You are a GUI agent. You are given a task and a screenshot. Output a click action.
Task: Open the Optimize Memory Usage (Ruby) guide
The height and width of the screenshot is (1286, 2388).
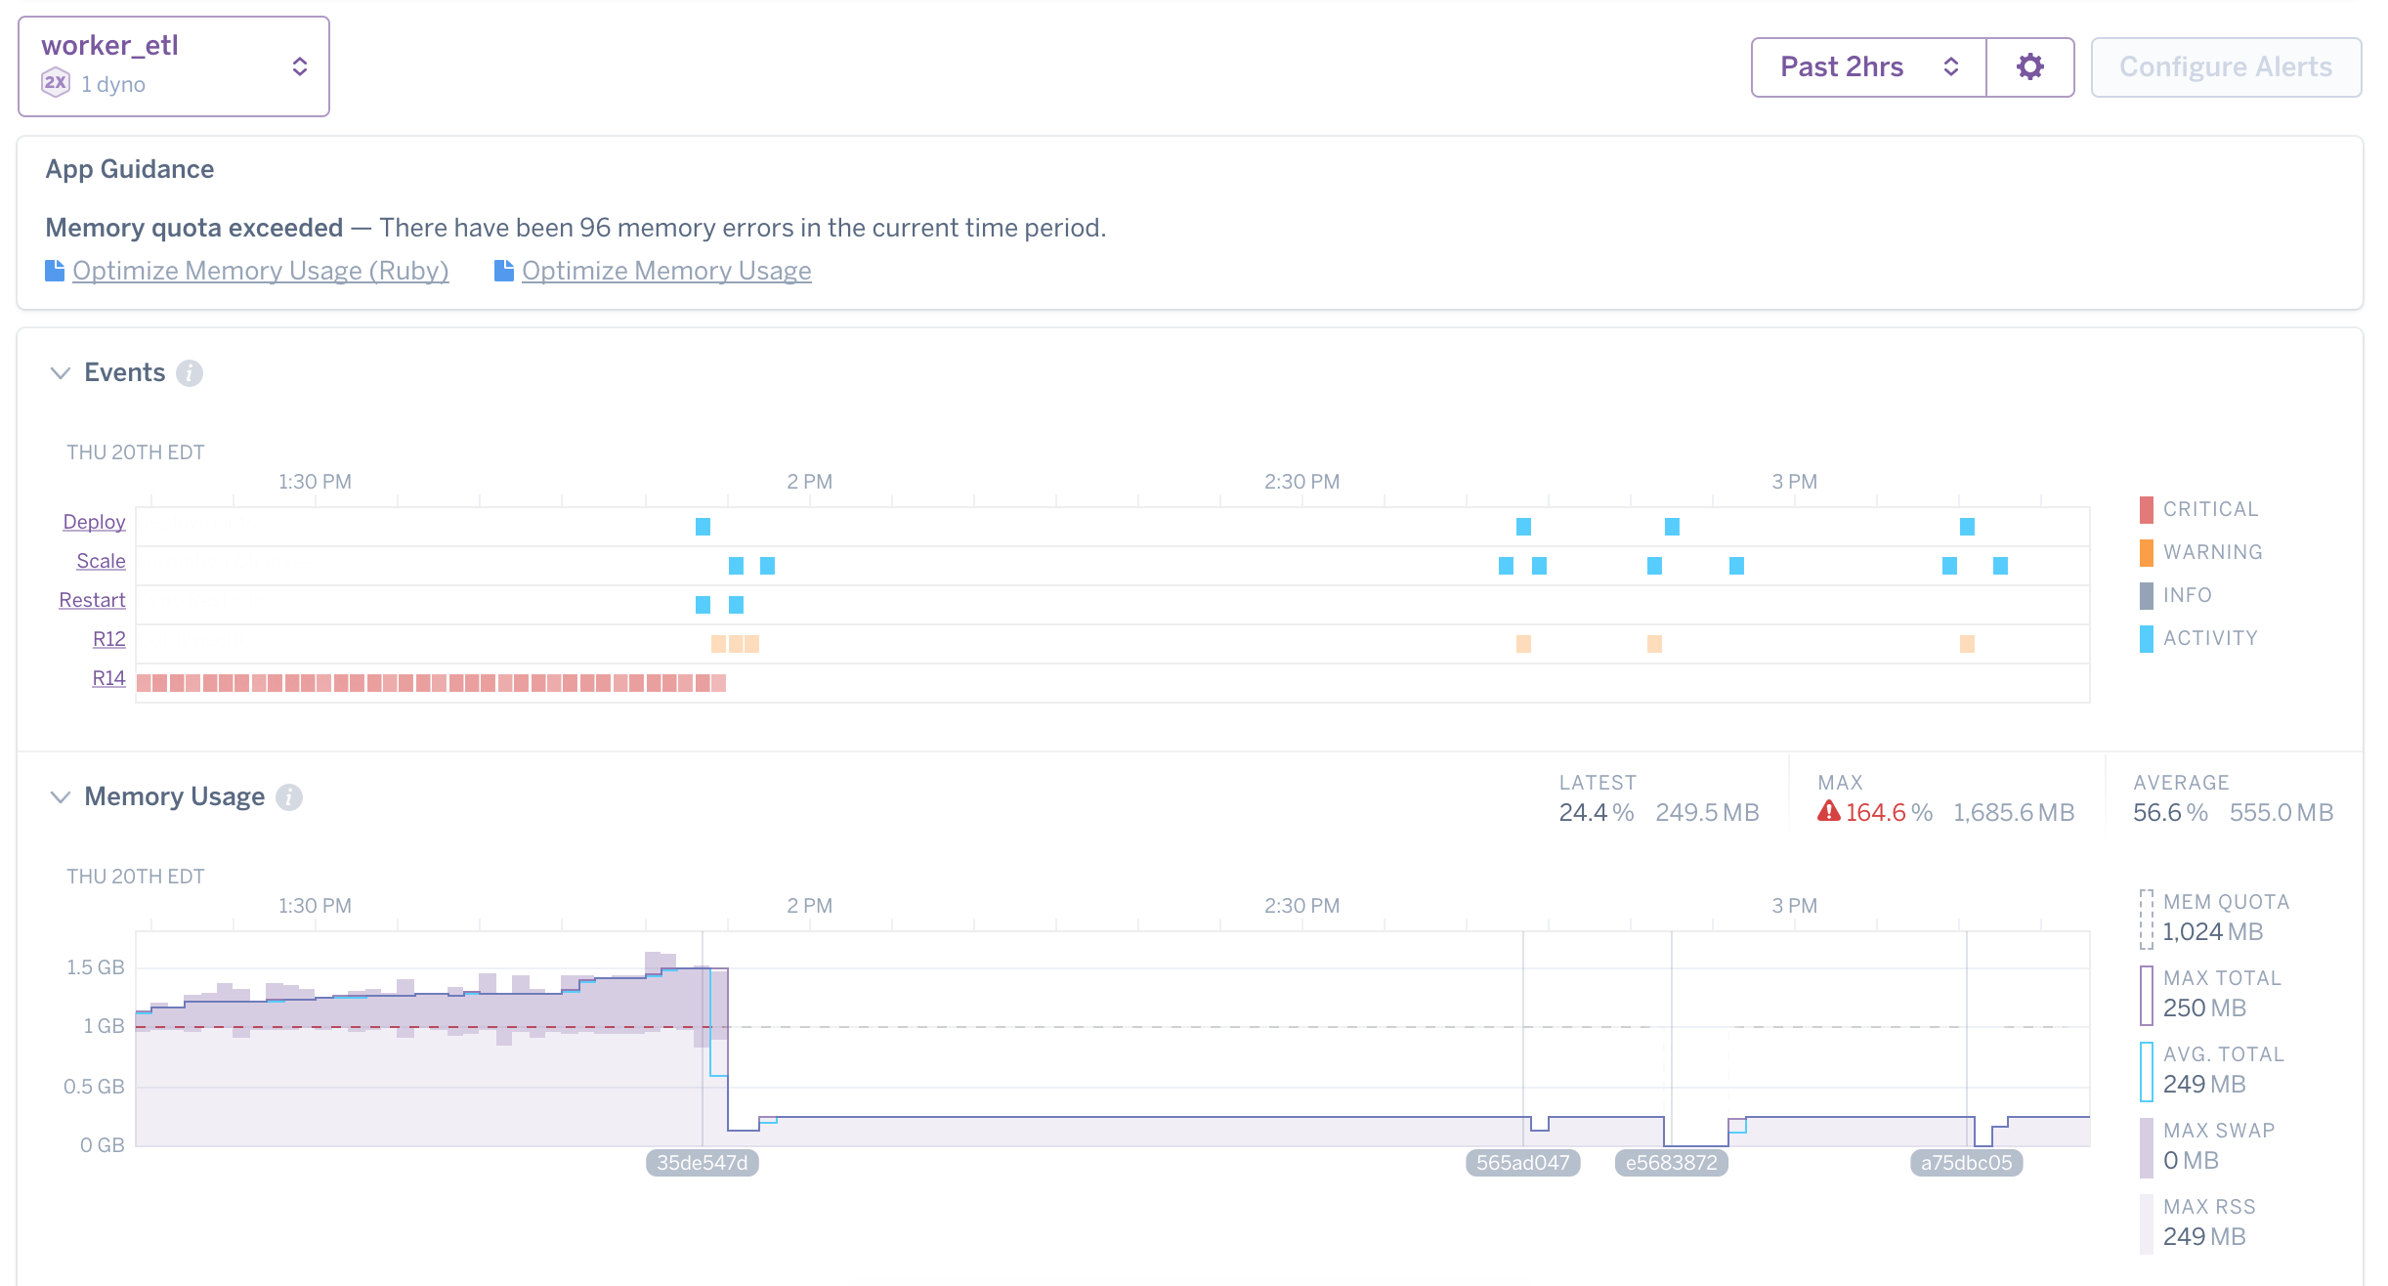[260, 270]
